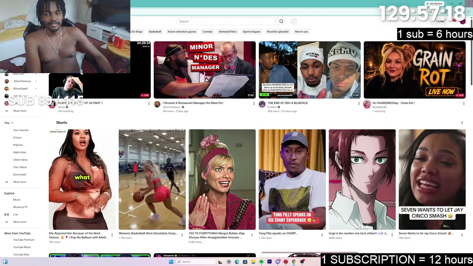Open more options for DDG & Blueface video
Image resolution: width=473 pixels, height=266 pixels.
pyautogui.click(x=359, y=103)
